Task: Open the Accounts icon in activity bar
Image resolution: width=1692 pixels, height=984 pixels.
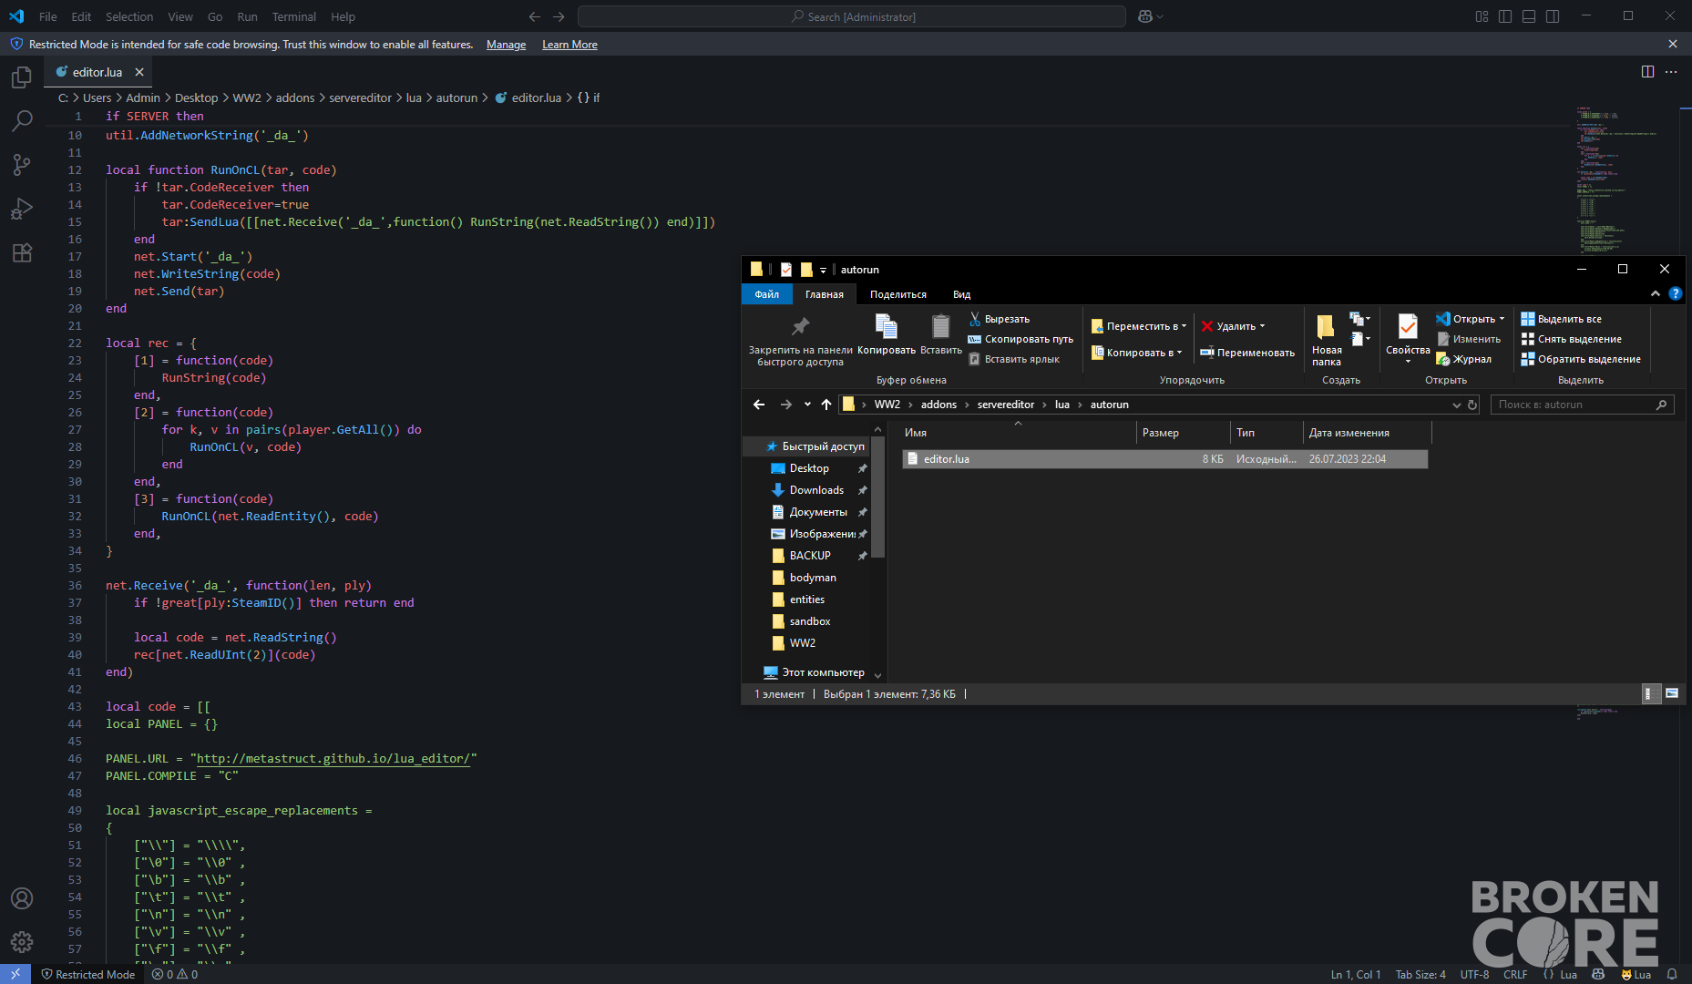Action: click(22, 898)
